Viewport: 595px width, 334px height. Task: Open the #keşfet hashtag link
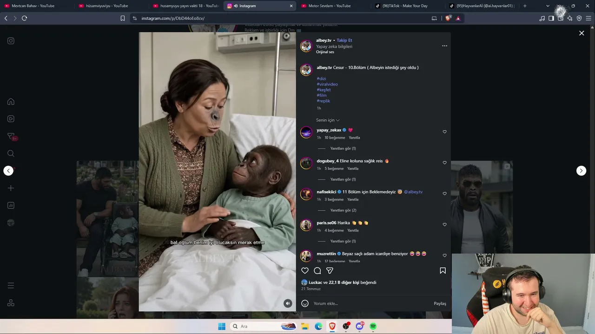(x=324, y=90)
